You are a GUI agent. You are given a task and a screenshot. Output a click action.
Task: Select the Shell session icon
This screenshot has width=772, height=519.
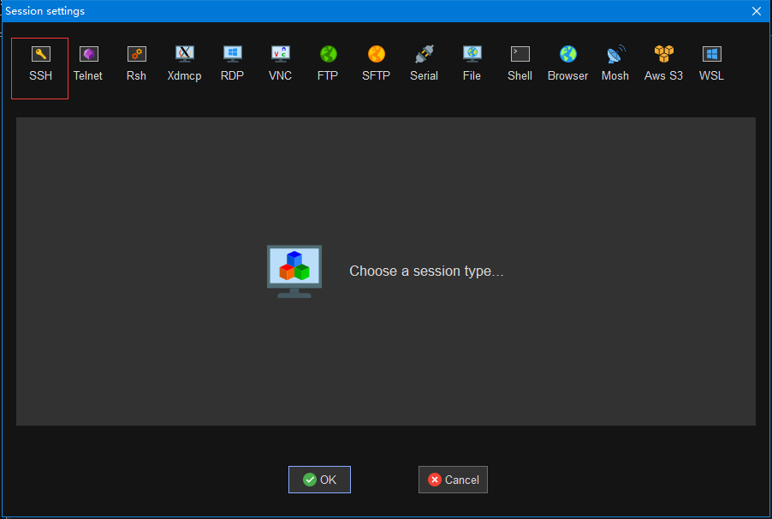(520, 63)
